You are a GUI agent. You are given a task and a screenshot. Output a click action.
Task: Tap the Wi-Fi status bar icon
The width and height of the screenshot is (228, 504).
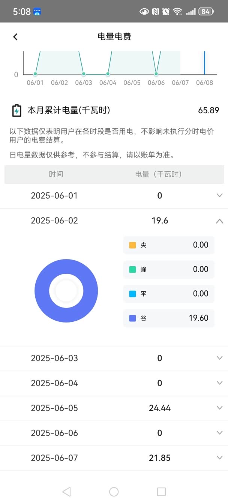click(177, 12)
